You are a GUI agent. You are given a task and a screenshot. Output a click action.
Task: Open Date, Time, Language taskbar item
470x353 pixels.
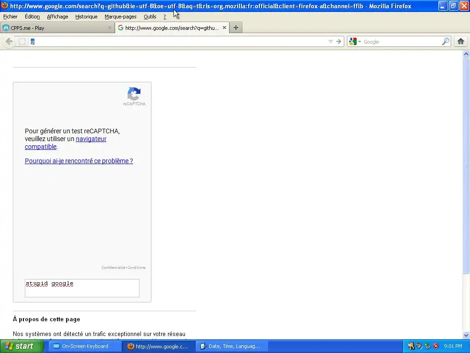pos(231,346)
